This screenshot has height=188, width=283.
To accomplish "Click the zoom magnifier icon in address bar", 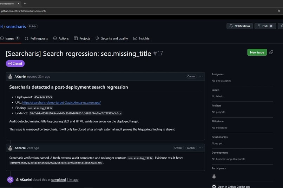I will [279, 11].
